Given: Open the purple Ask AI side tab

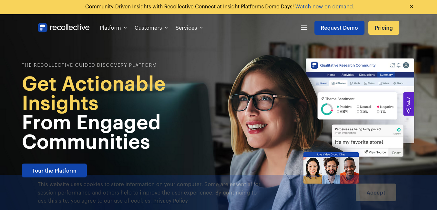Looking at the screenshot, I should [409, 104].
